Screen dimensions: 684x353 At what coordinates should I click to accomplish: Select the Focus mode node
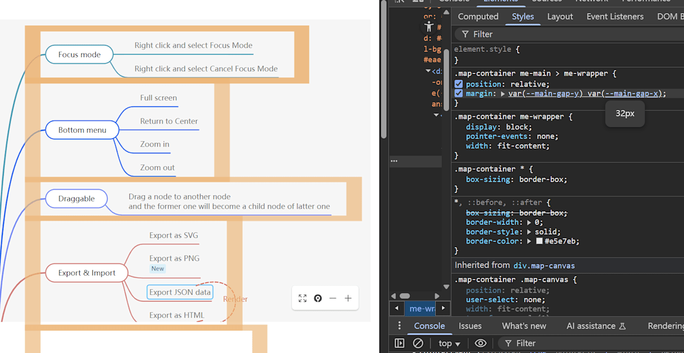[x=79, y=55]
